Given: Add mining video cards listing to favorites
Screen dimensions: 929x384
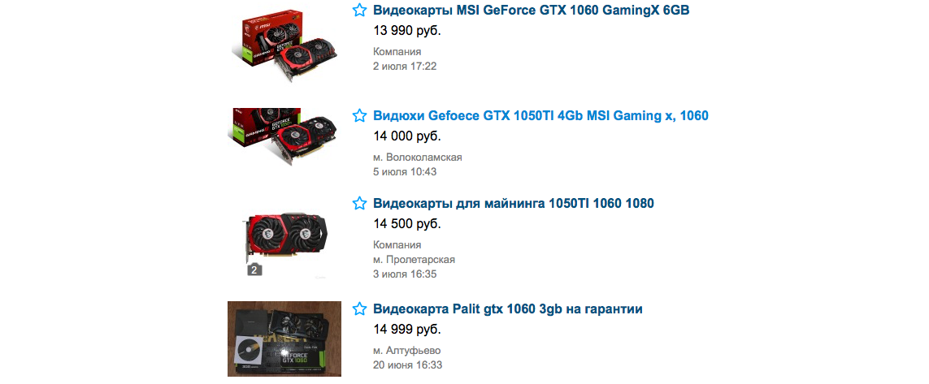Looking at the screenshot, I should click(359, 204).
